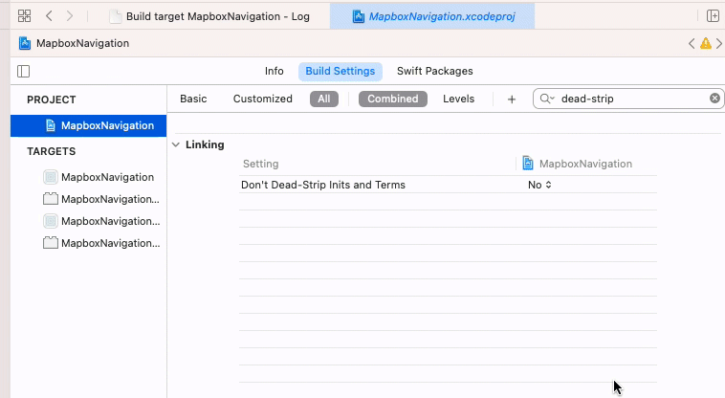Viewport: 725px width, 398px height.
Task: Open the Swift Packages tab
Action: click(435, 71)
